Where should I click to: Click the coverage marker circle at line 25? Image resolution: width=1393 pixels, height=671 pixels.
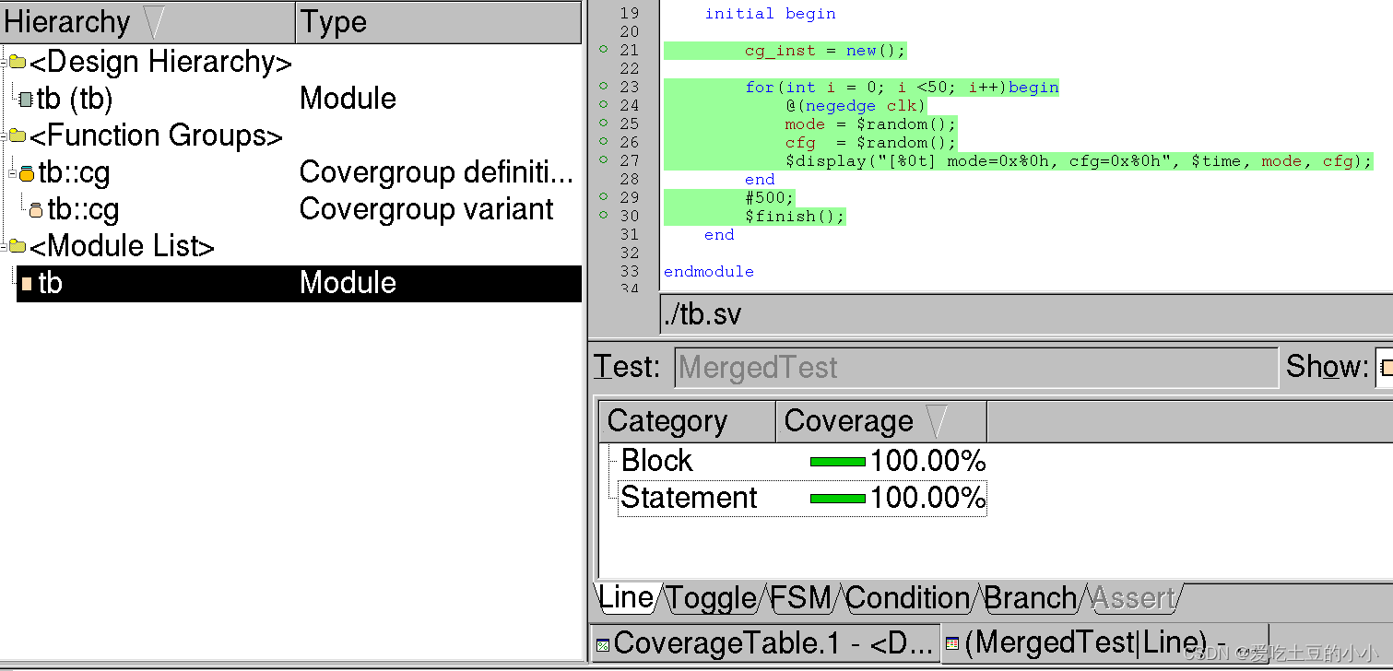pyautogui.click(x=604, y=123)
